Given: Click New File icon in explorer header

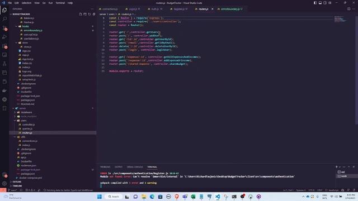Looking at the screenshot, I should click(x=81, y=14).
